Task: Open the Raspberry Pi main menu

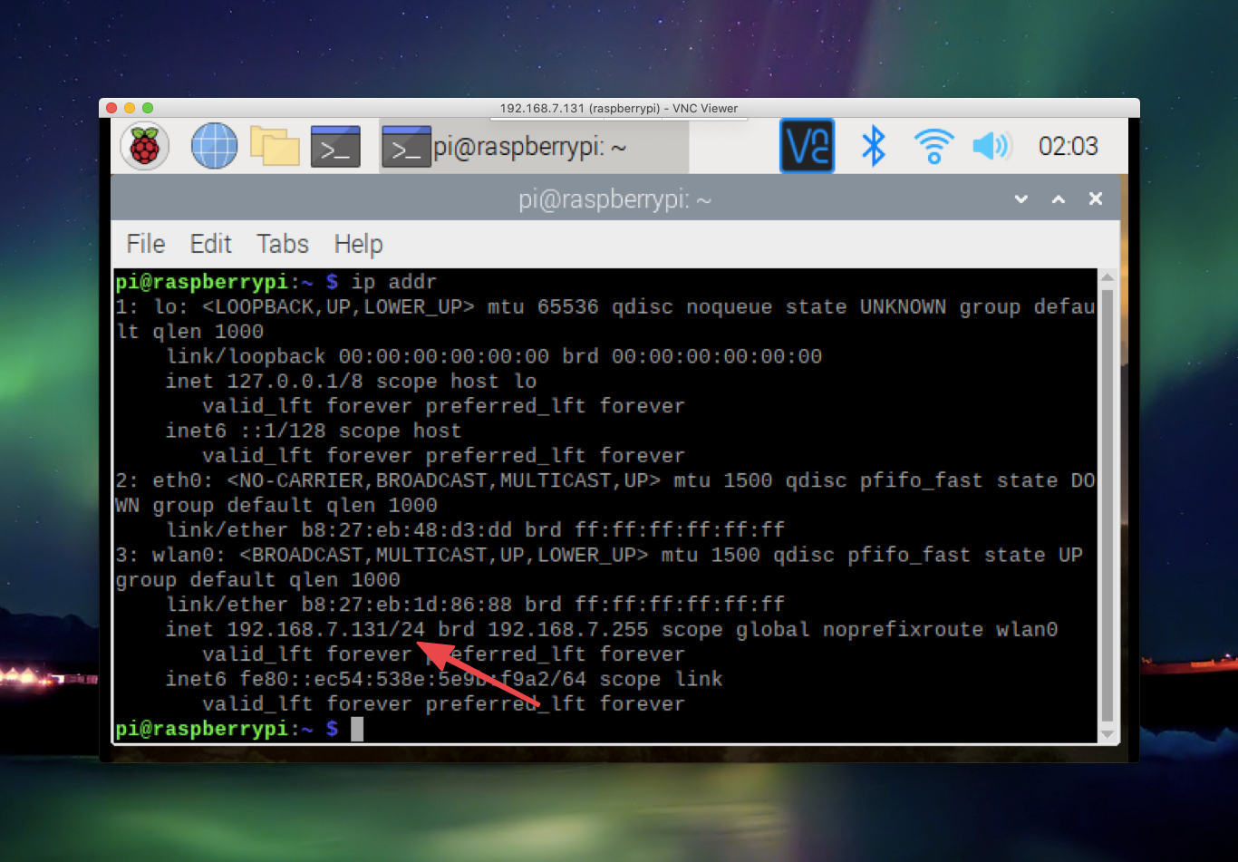Action: pyautogui.click(x=145, y=146)
